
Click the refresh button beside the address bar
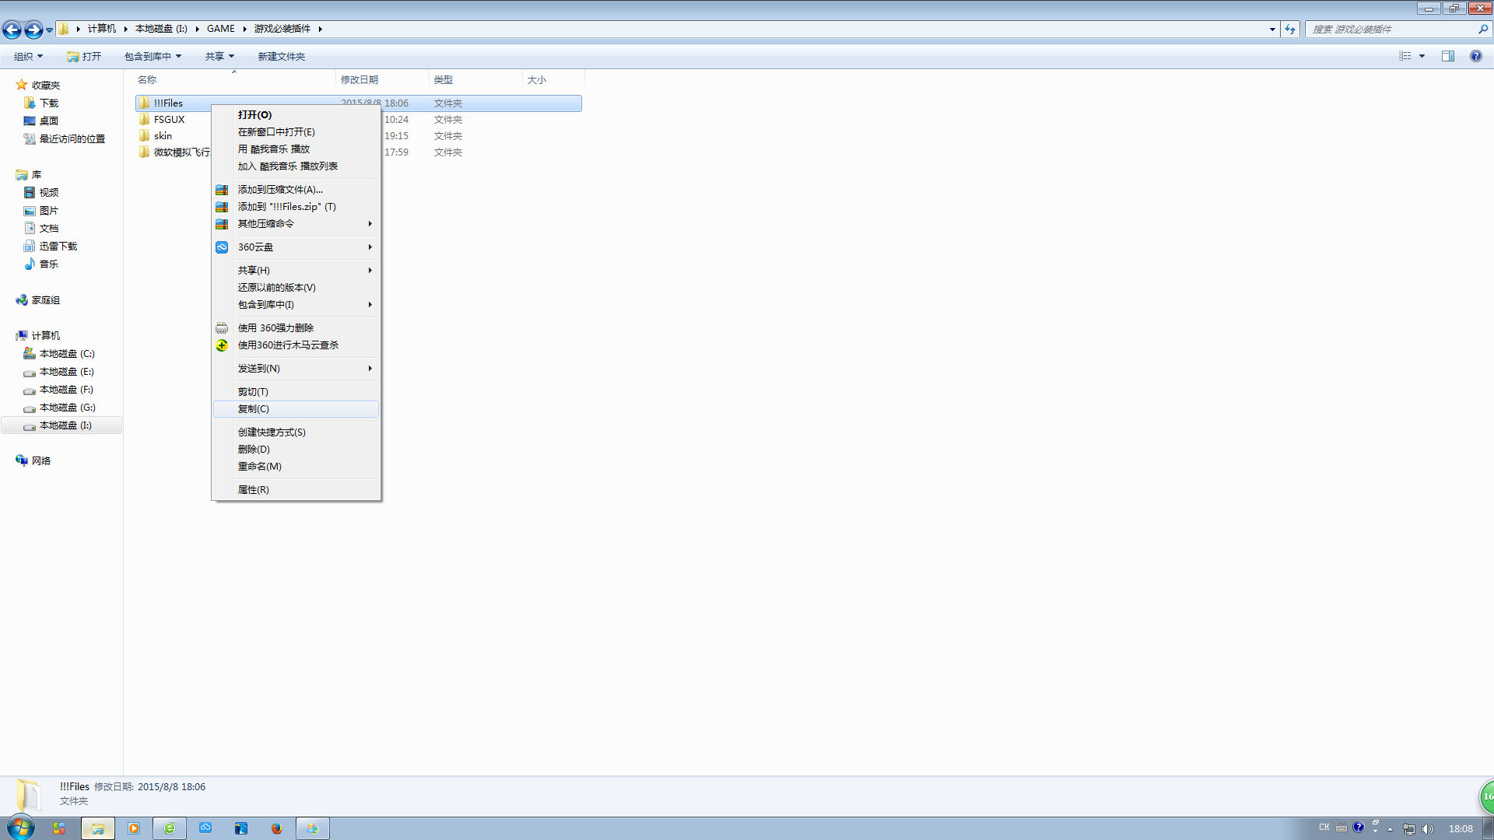coord(1290,29)
